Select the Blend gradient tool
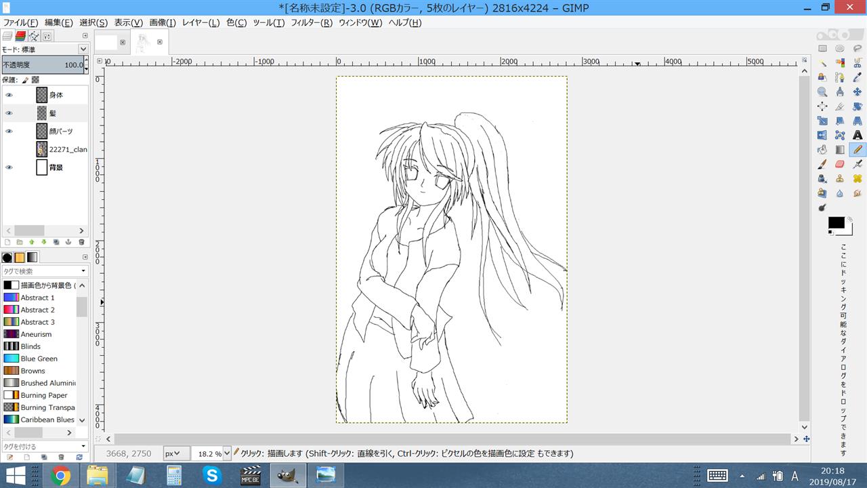This screenshot has width=867, height=488. pyautogui.click(x=840, y=150)
